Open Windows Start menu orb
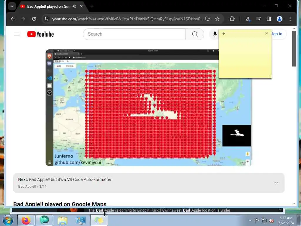The height and width of the screenshot is (226, 301). pos(8,220)
